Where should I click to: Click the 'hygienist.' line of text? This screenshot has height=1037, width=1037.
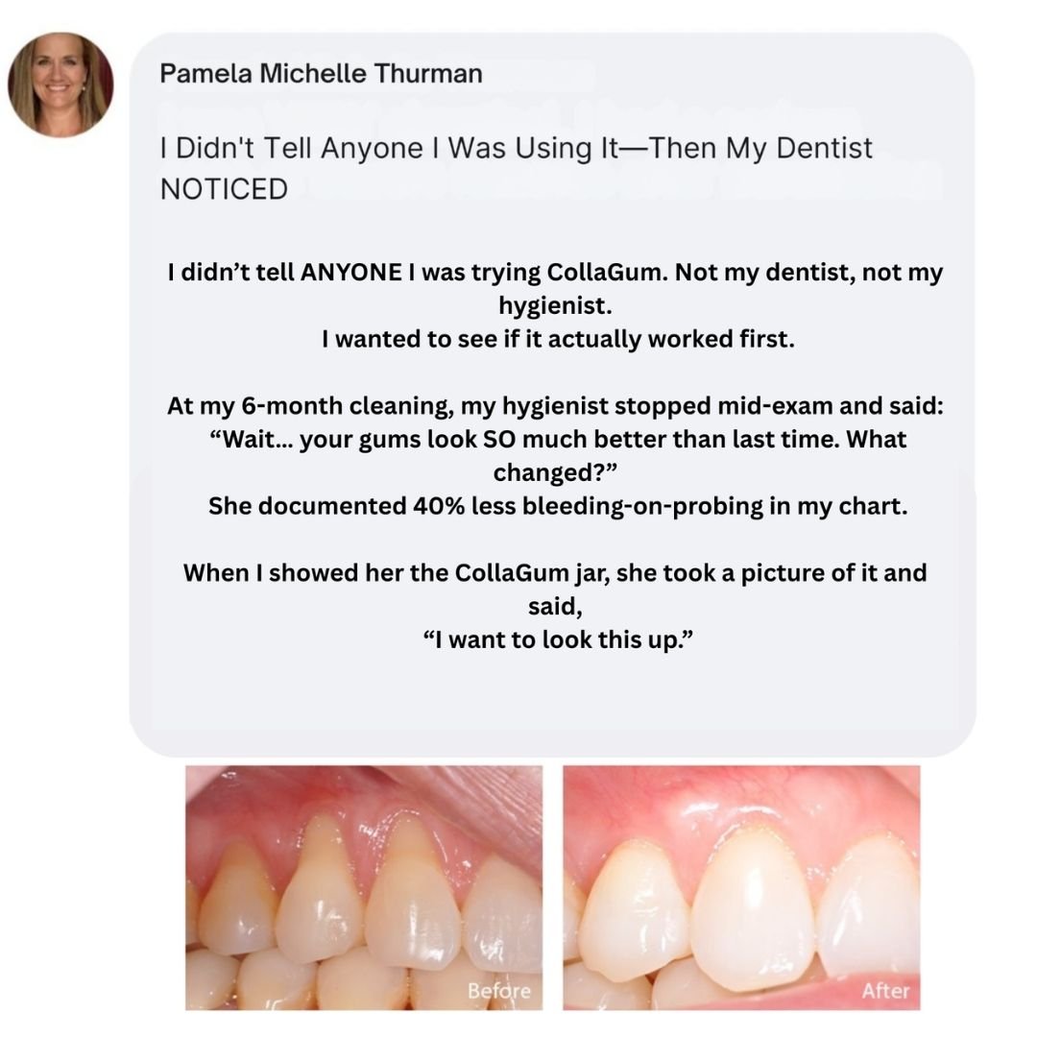(x=555, y=305)
